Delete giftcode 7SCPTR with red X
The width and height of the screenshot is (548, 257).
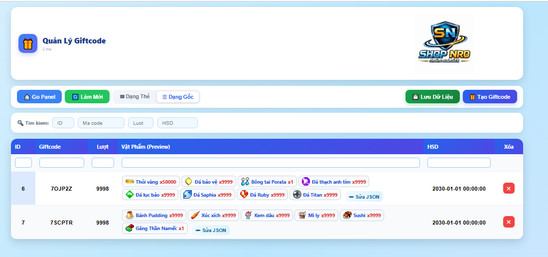click(509, 222)
